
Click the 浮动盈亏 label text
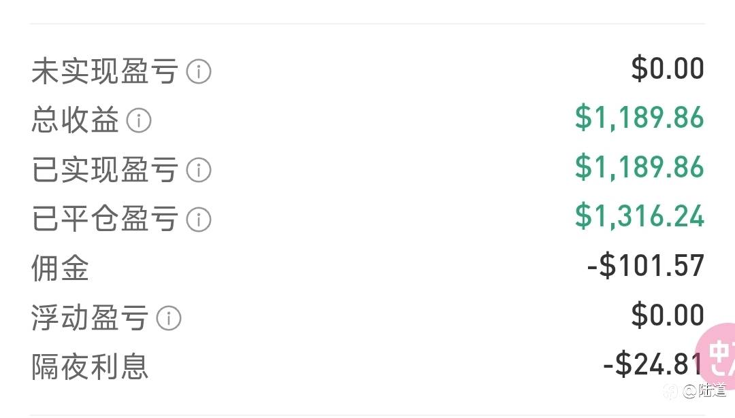(x=90, y=317)
